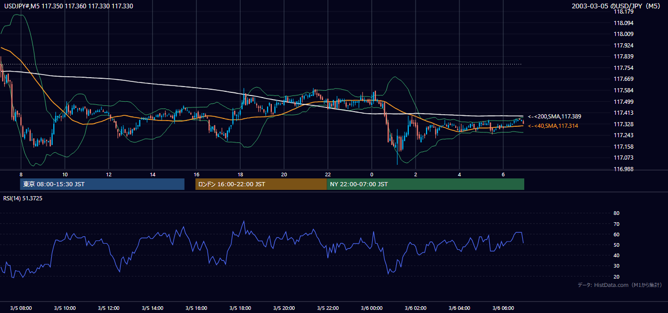The image size is (668, 313).
Task: Click the USDJPY#,M5 symbol header text
Action: pos(68,6)
